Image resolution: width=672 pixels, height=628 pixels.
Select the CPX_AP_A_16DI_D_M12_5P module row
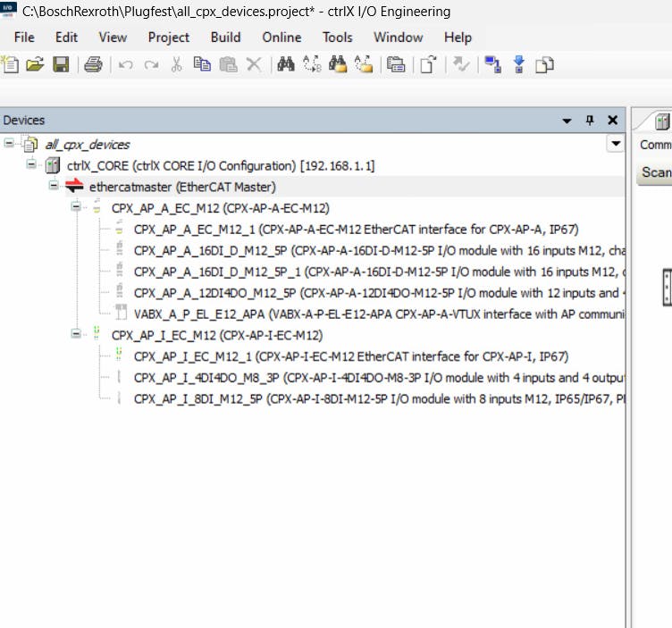379,251
